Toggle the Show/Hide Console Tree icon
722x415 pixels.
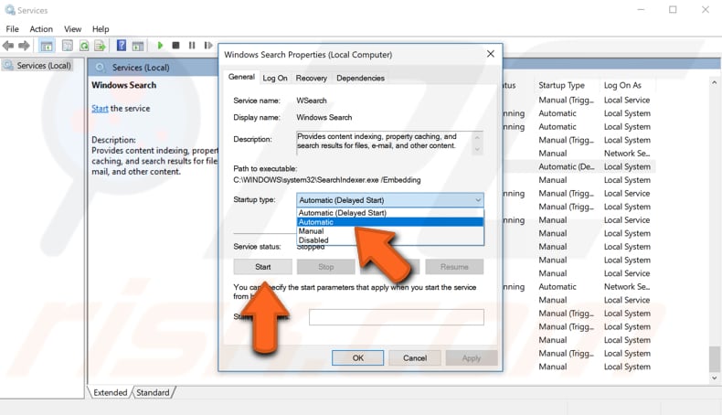click(x=47, y=46)
